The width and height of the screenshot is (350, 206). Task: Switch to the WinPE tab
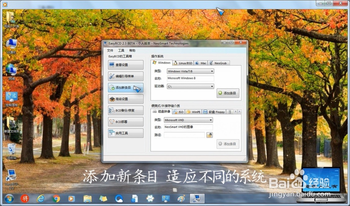193,112
